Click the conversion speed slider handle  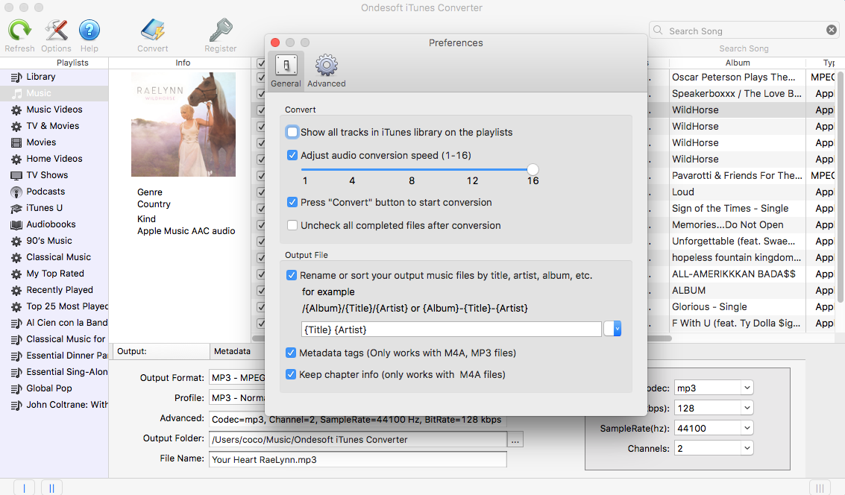pyautogui.click(x=533, y=170)
